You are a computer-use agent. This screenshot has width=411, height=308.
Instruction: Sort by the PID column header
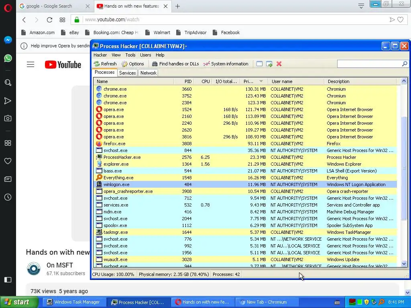click(x=183, y=81)
